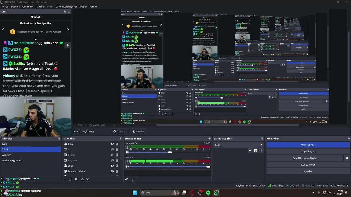Open the audio mixer three-dot menu at panel bottom
351x197 pixels.
click(x=132, y=179)
